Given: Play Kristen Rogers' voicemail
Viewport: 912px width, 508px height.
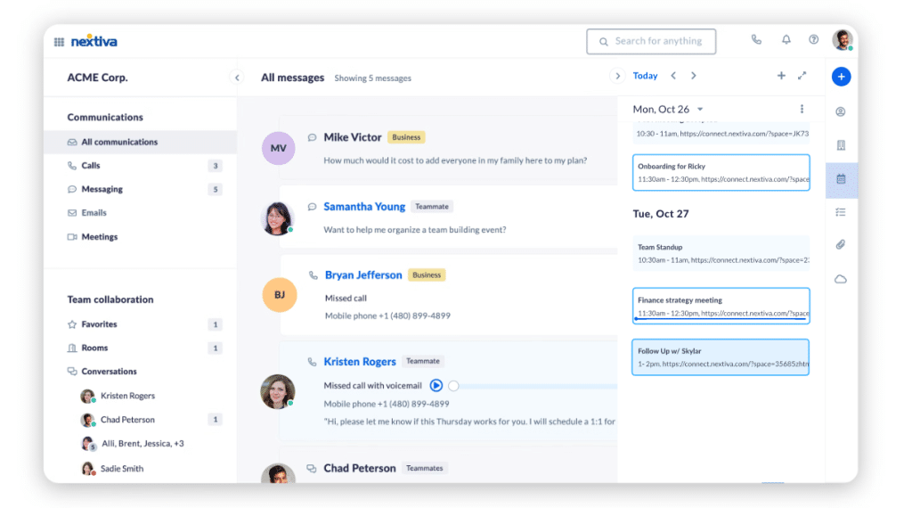Looking at the screenshot, I should [x=436, y=385].
